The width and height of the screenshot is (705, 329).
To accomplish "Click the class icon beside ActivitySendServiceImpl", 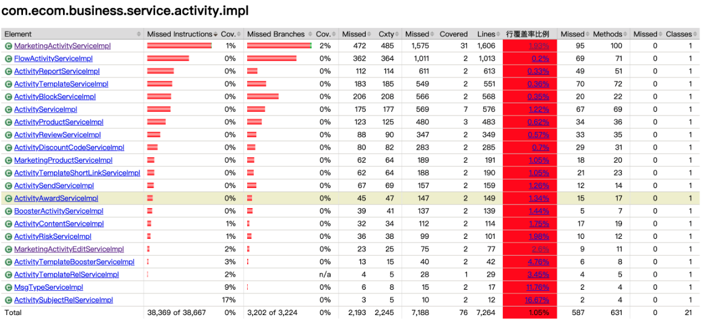I will click(x=8, y=186).
